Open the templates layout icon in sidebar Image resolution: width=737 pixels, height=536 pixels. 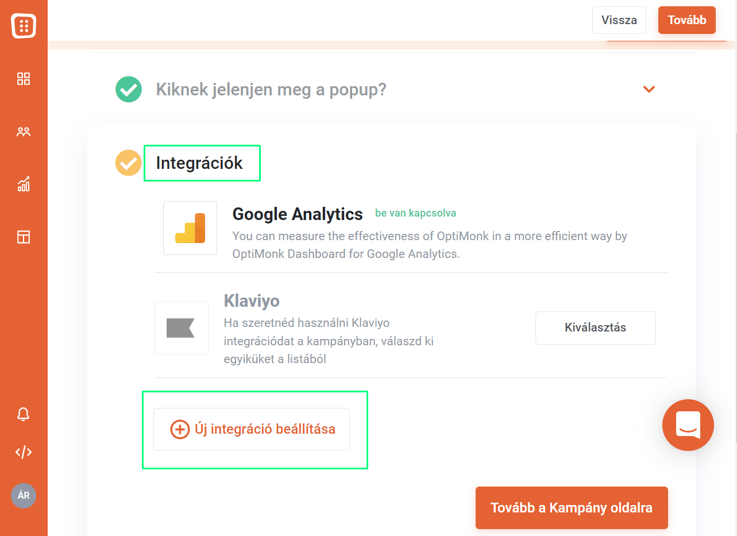point(24,237)
